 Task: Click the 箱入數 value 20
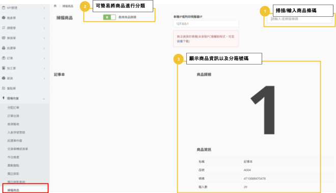point(245,187)
